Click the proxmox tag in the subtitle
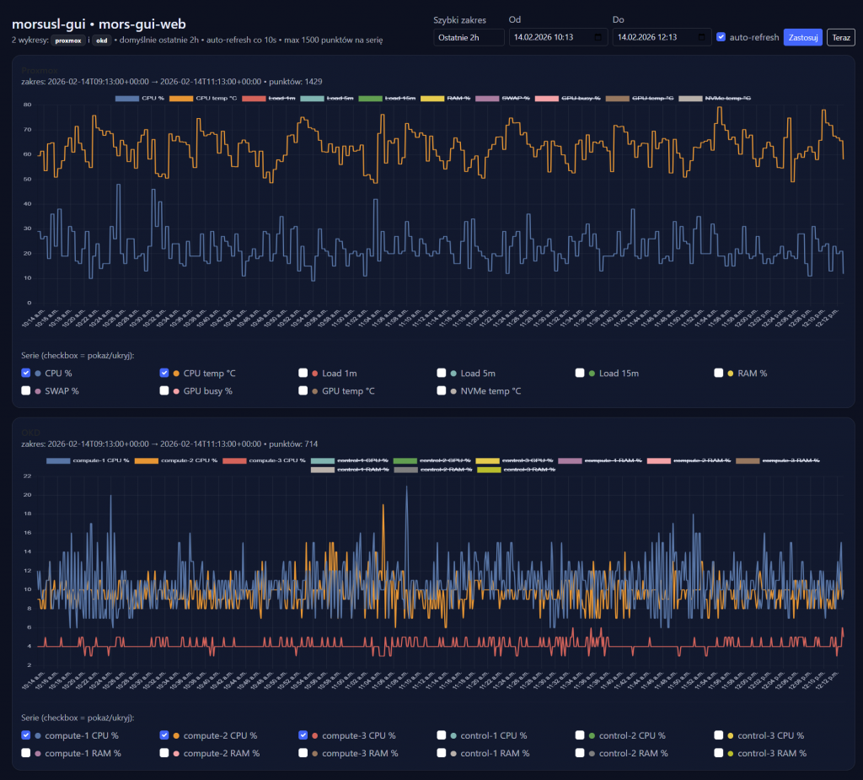Image resolution: width=863 pixels, height=780 pixels. pyautogui.click(x=68, y=40)
